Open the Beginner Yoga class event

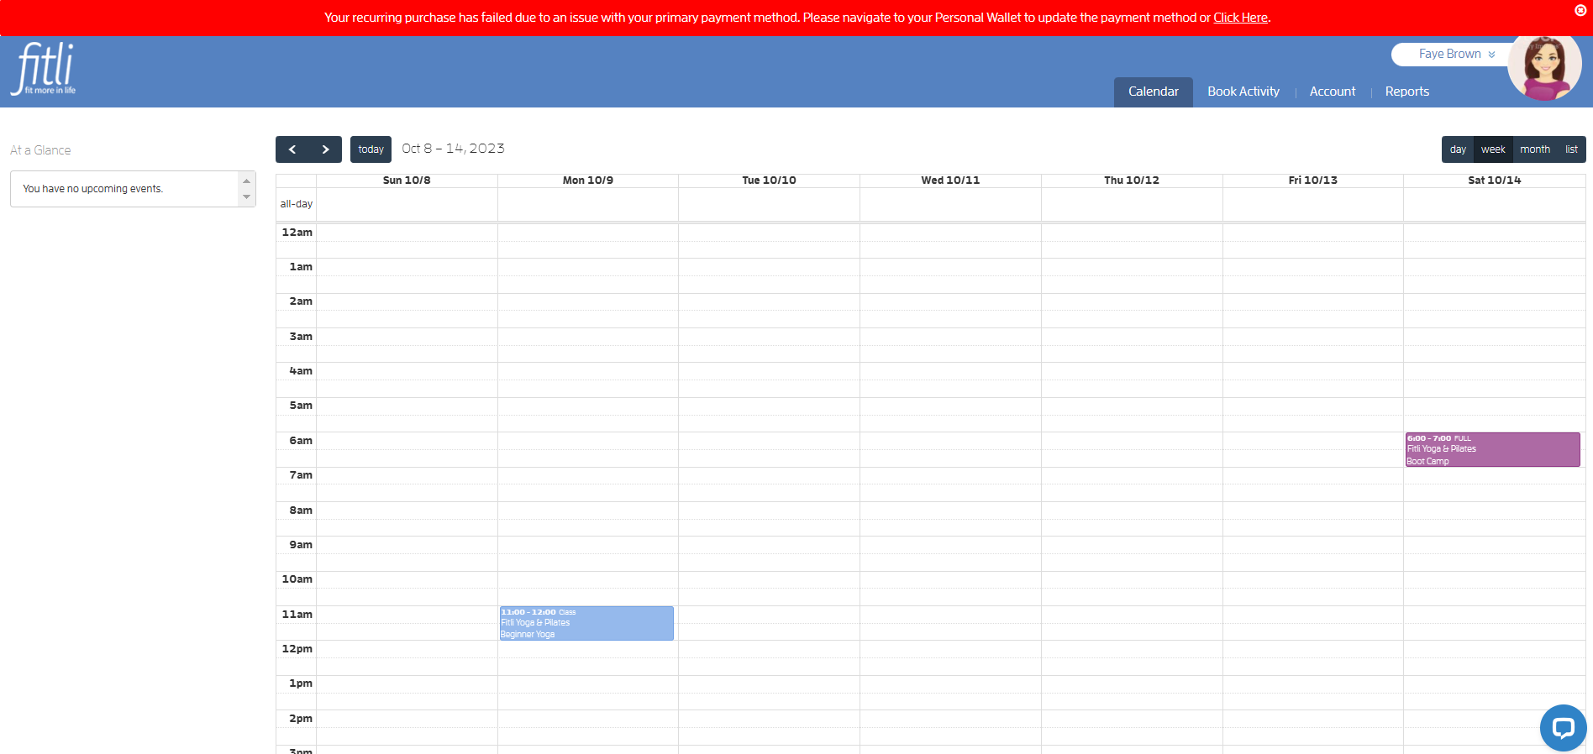click(x=586, y=623)
